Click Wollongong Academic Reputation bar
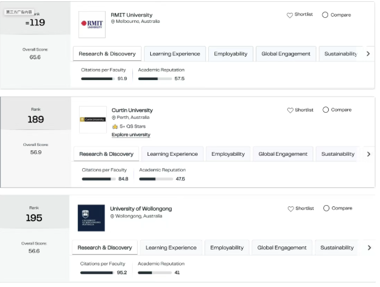Screen dimensions: 380x287 pyautogui.click(x=154, y=273)
